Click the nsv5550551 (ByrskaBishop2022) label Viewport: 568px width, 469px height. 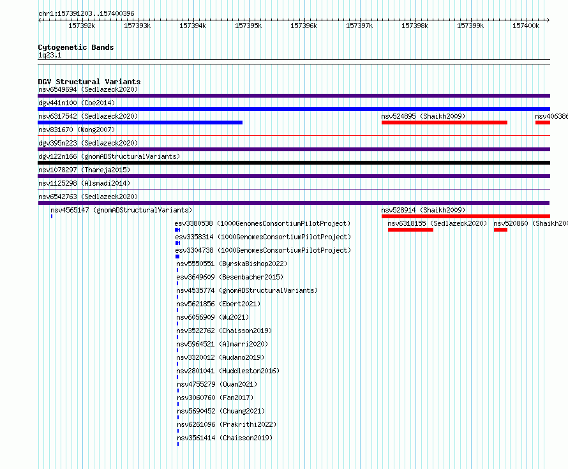coord(232,264)
